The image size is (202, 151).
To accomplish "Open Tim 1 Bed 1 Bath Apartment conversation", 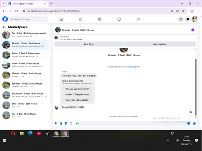I will [x=25, y=35].
